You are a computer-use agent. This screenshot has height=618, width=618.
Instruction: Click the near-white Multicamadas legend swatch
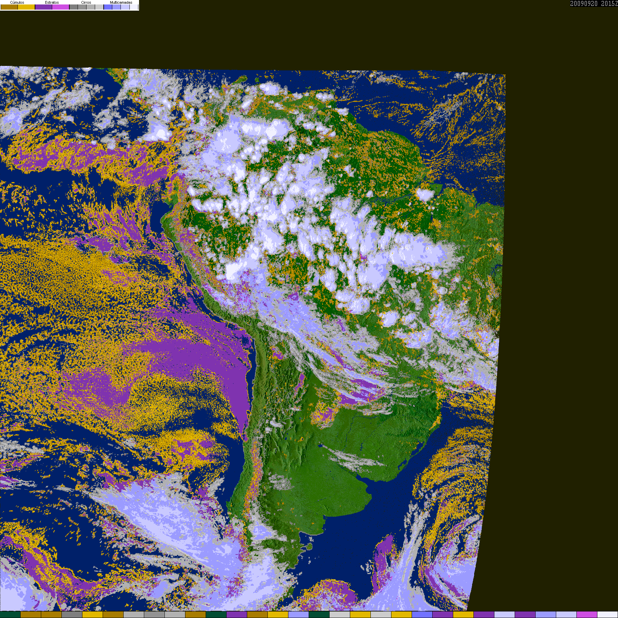pyautogui.click(x=134, y=7)
